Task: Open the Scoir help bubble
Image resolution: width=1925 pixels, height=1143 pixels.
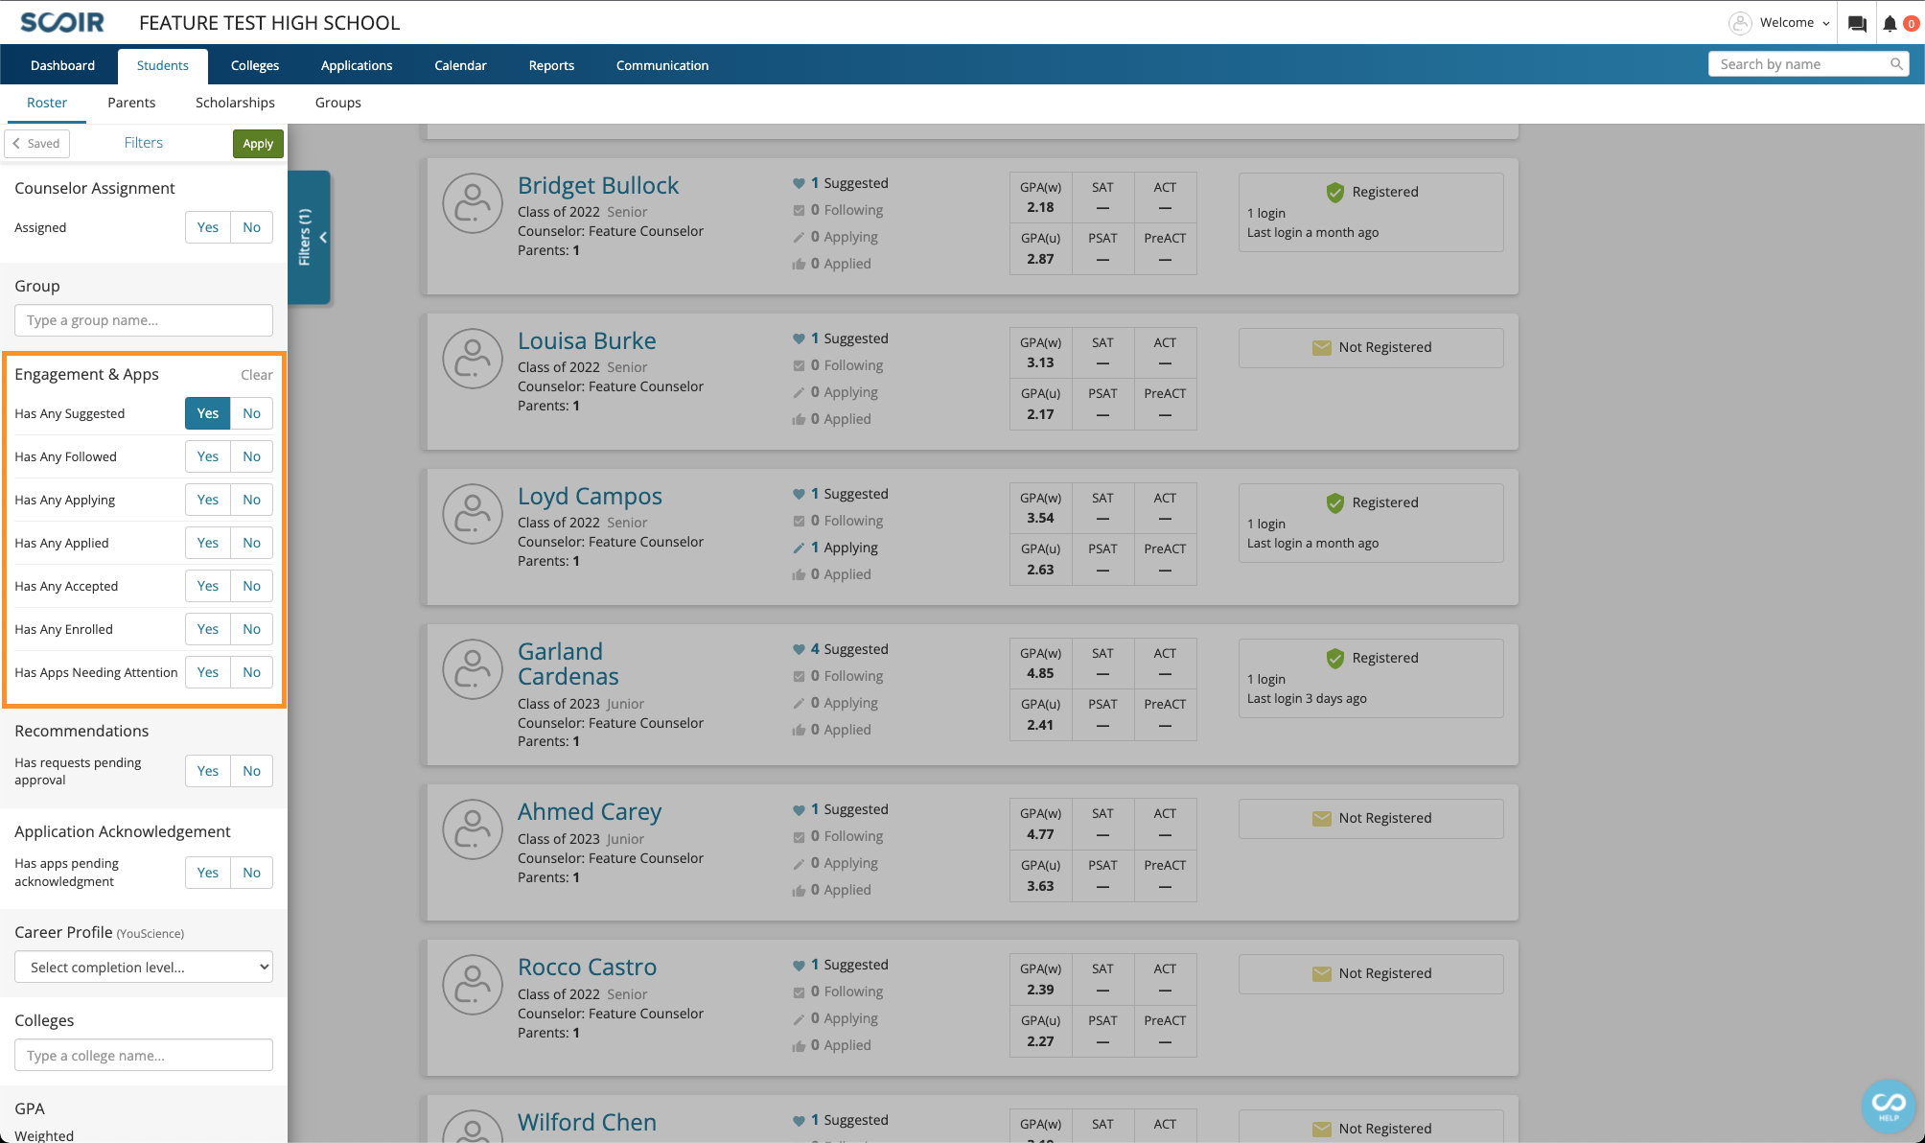Action: [x=1888, y=1105]
